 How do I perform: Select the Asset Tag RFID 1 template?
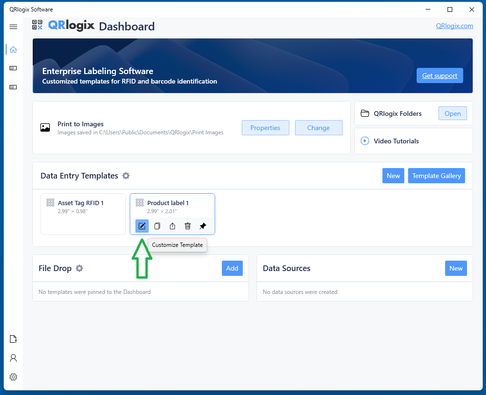(83, 214)
